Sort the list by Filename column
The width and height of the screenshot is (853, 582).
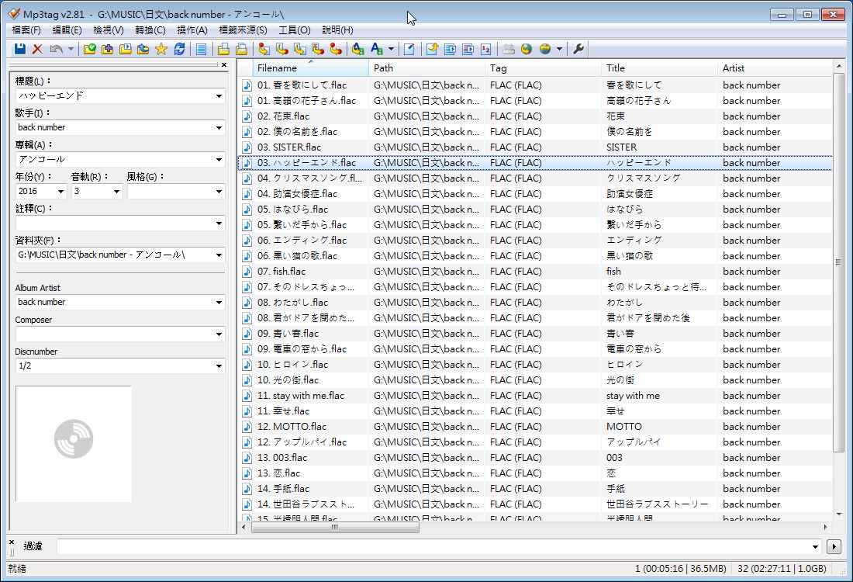click(311, 68)
